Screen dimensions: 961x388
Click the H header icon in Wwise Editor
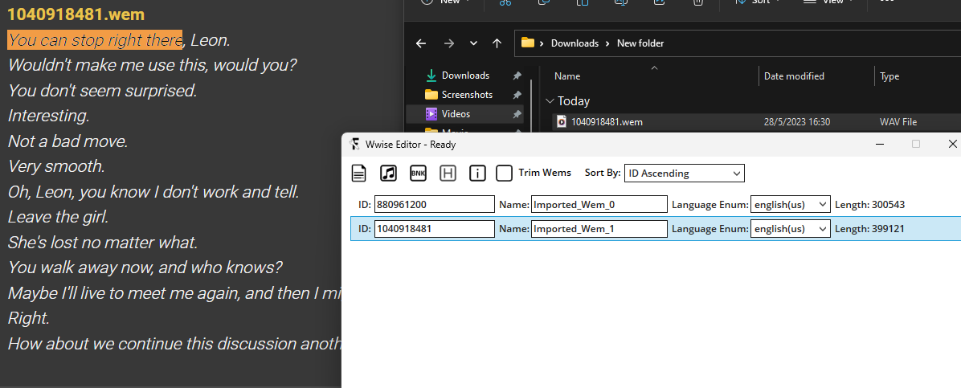tap(448, 174)
